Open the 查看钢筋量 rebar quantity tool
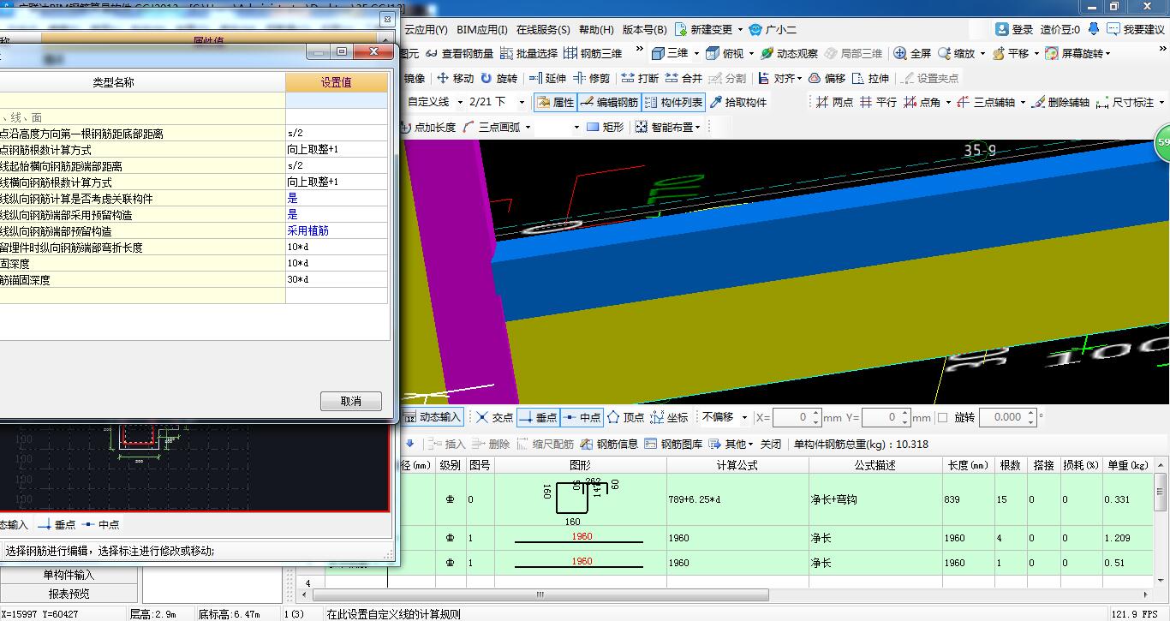Viewport: 1170px width, 621px height. [459, 53]
